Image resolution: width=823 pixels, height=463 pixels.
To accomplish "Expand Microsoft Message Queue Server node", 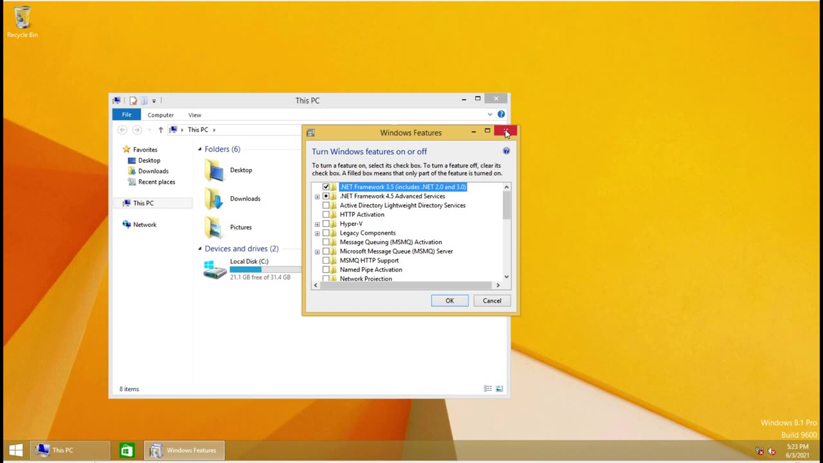I will tap(317, 252).
